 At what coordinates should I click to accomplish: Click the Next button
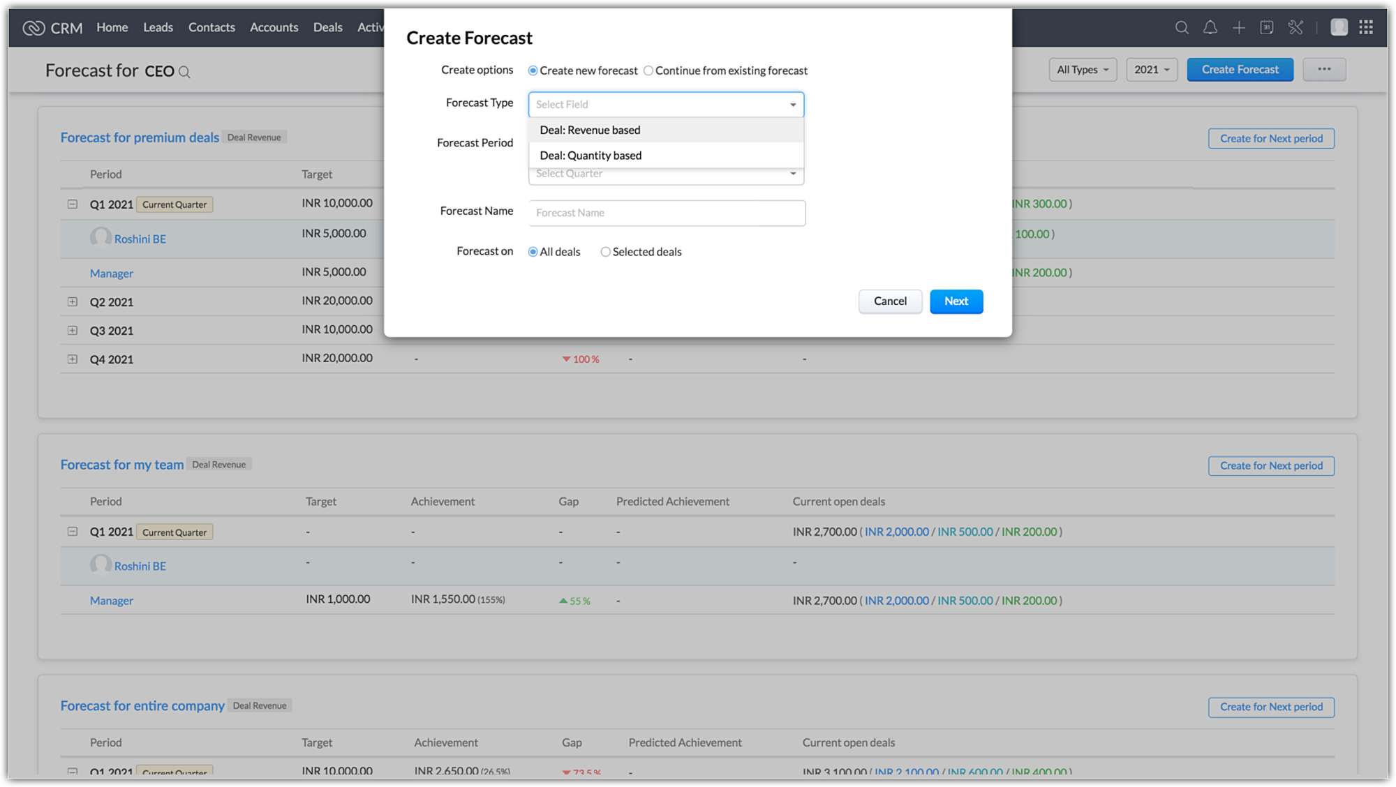click(x=956, y=301)
